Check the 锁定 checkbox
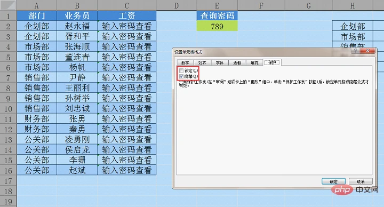384x207 pixels. point(181,70)
